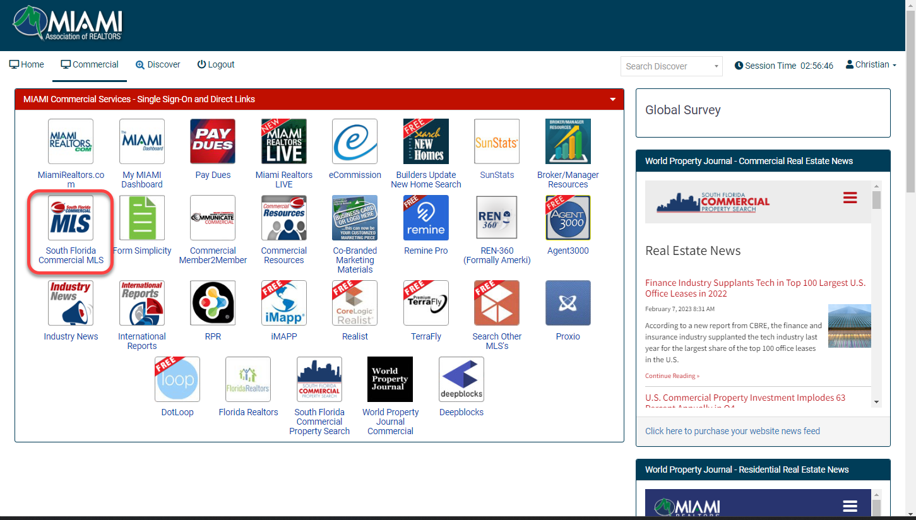Launch the Remine Pro icon
This screenshot has width=916, height=520.
point(426,218)
